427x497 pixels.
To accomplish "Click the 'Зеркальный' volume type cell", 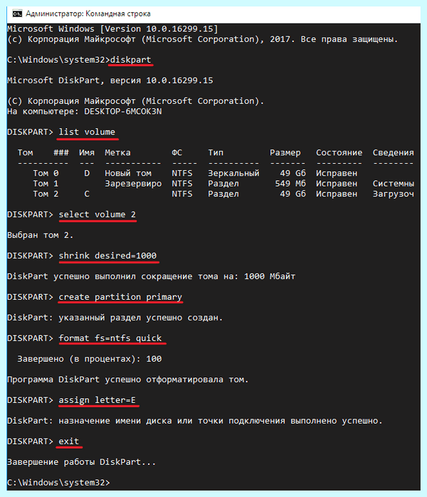I will [233, 173].
